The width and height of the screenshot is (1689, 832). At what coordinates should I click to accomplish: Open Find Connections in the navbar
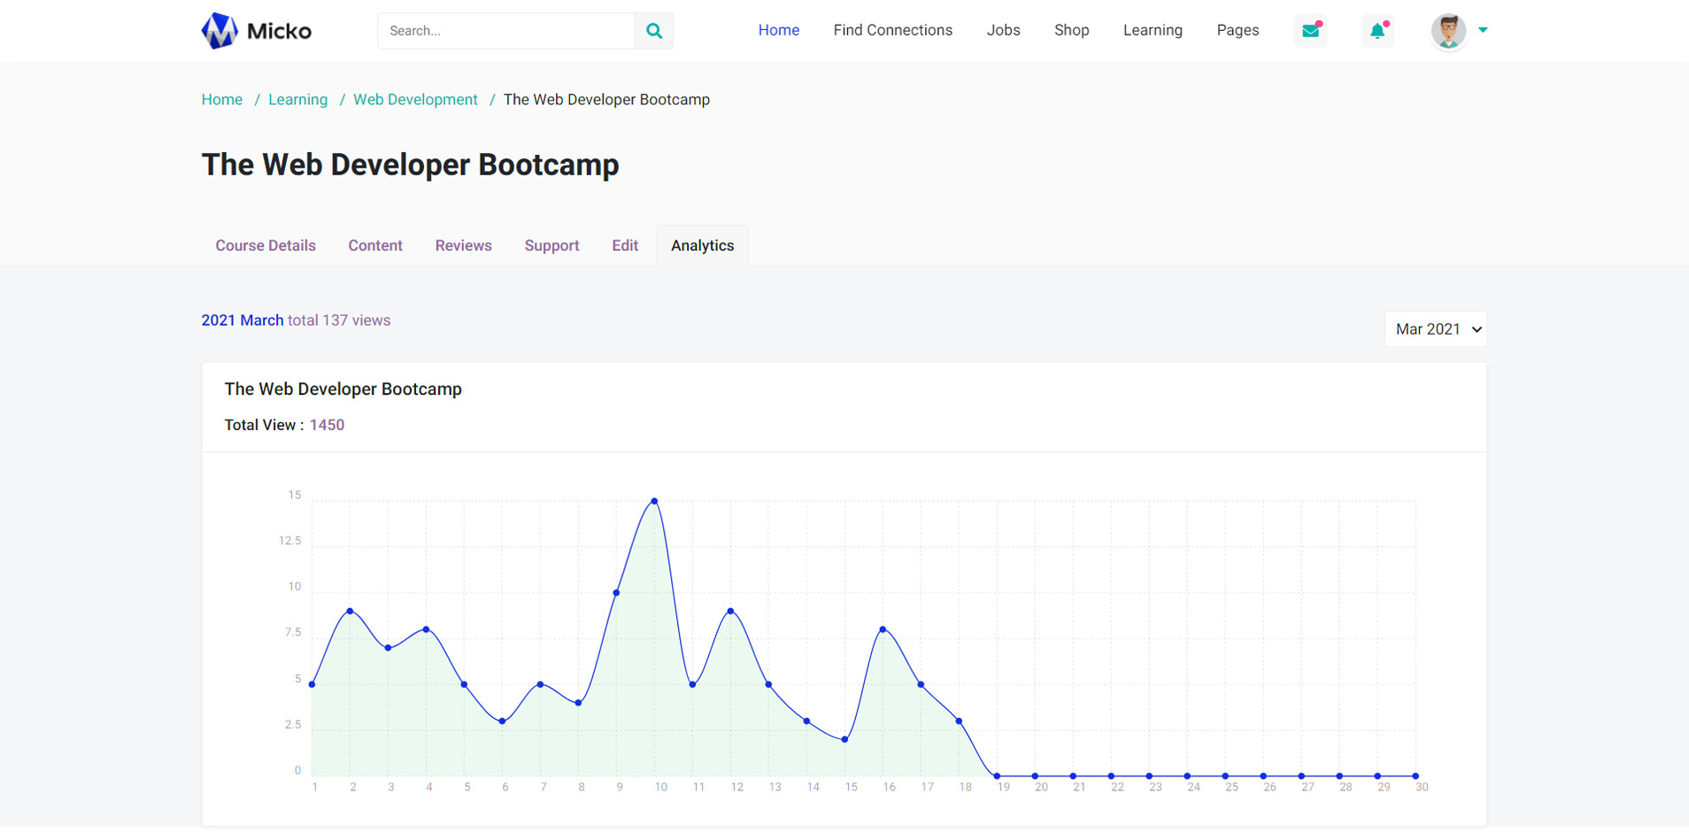click(892, 30)
